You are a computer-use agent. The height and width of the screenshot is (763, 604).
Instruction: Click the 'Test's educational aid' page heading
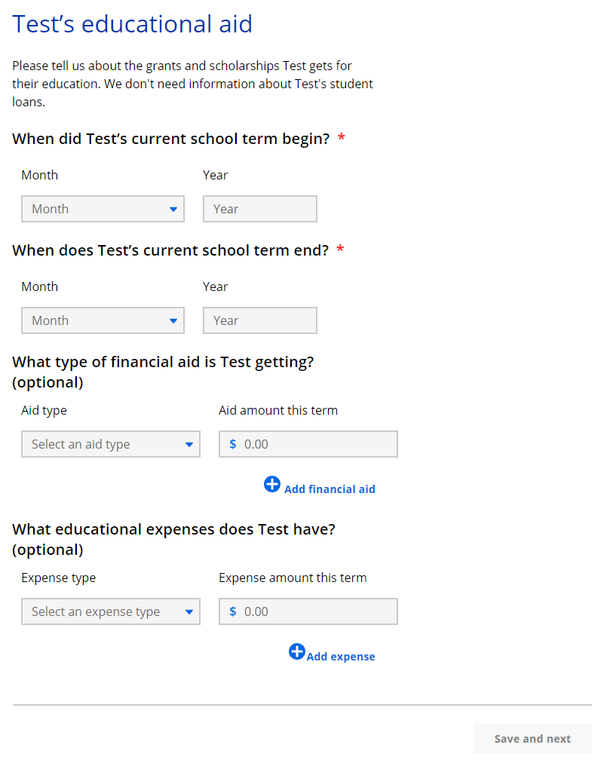133,24
